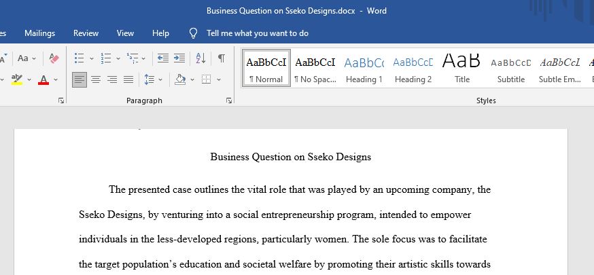Image resolution: width=594 pixels, height=275 pixels.
Task: Open the Paragraph settings dialog launcher
Action: point(229,100)
